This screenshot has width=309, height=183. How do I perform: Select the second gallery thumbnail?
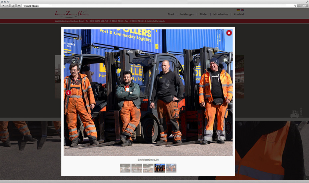(137, 168)
